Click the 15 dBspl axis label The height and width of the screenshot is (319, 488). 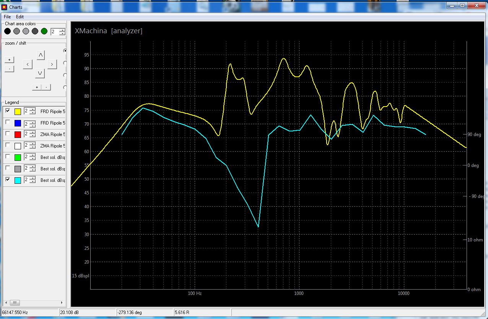(x=80, y=275)
